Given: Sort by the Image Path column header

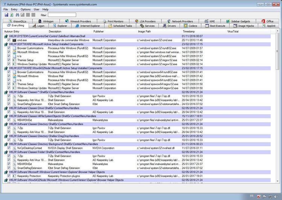Looking at the screenshot, I should click(159, 32).
